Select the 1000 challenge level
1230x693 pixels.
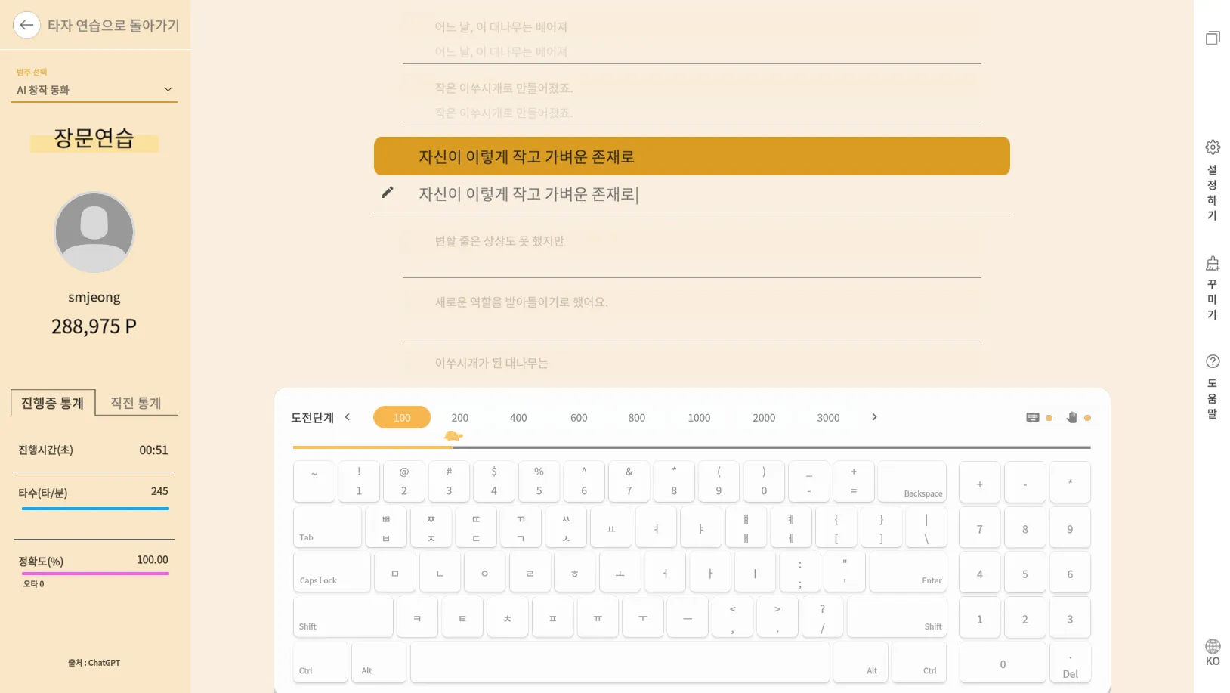point(699,418)
